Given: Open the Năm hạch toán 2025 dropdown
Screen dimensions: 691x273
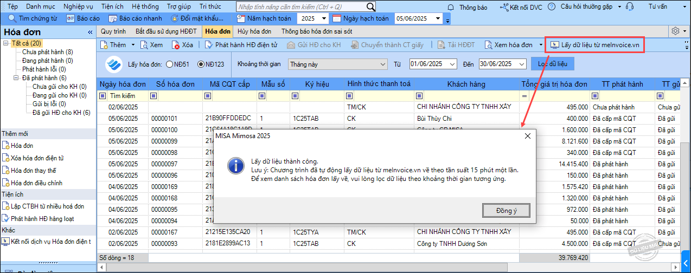Looking at the screenshot, I should pos(325,18).
